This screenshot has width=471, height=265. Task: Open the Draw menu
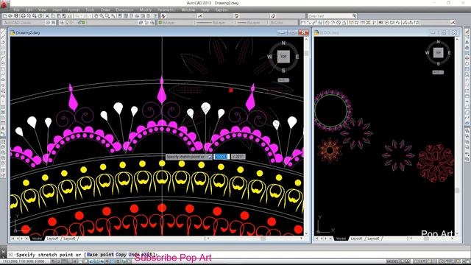(x=105, y=10)
